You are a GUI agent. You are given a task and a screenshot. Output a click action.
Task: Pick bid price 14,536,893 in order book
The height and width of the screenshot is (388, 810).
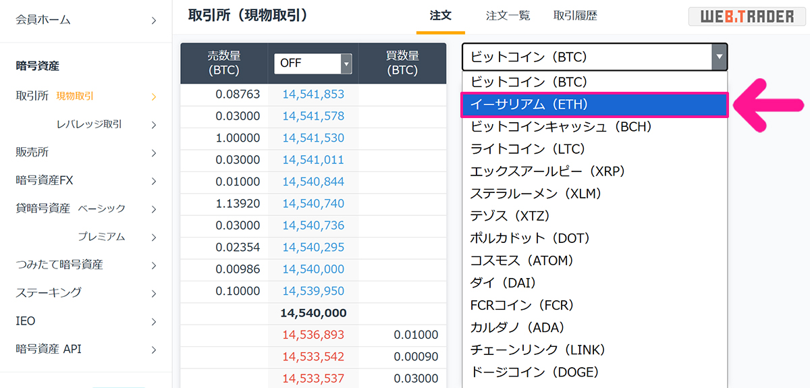313,335
